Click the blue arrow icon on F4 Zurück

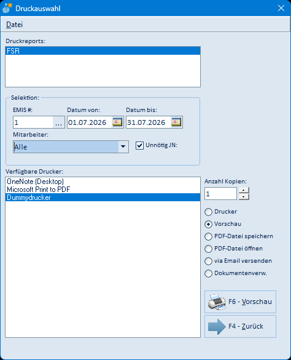217,326
